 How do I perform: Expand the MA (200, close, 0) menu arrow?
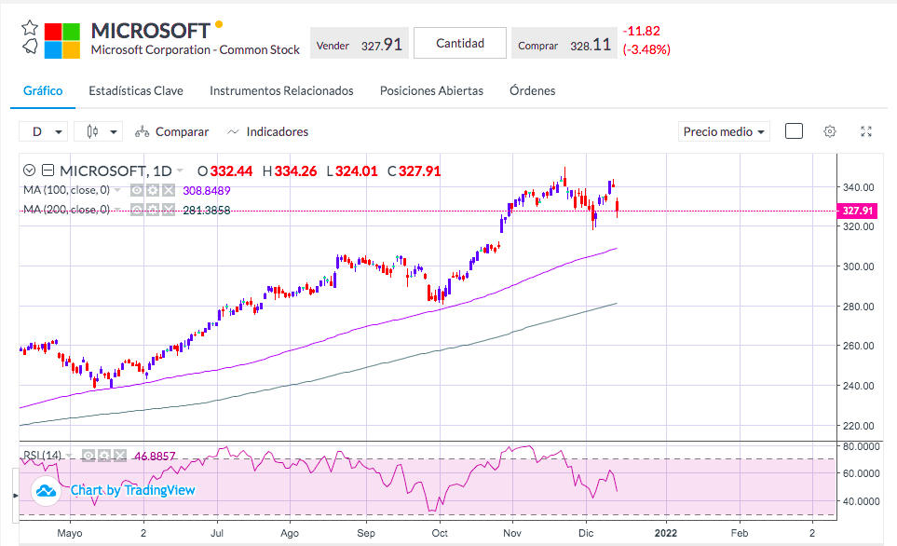click(118, 210)
